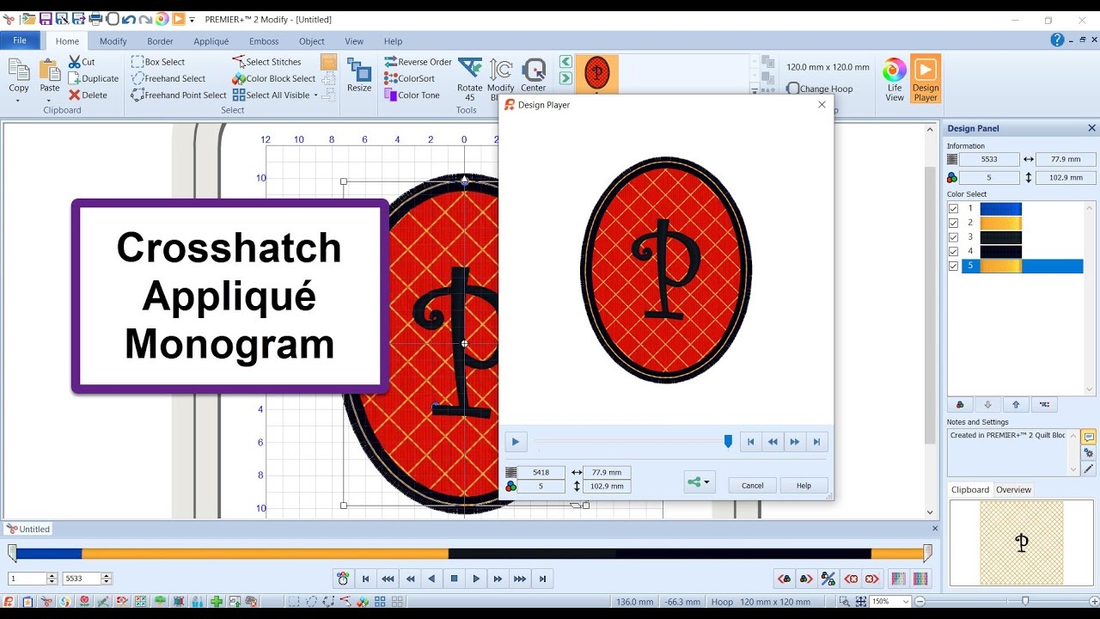Click Color Block Select

click(x=274, y=78)
